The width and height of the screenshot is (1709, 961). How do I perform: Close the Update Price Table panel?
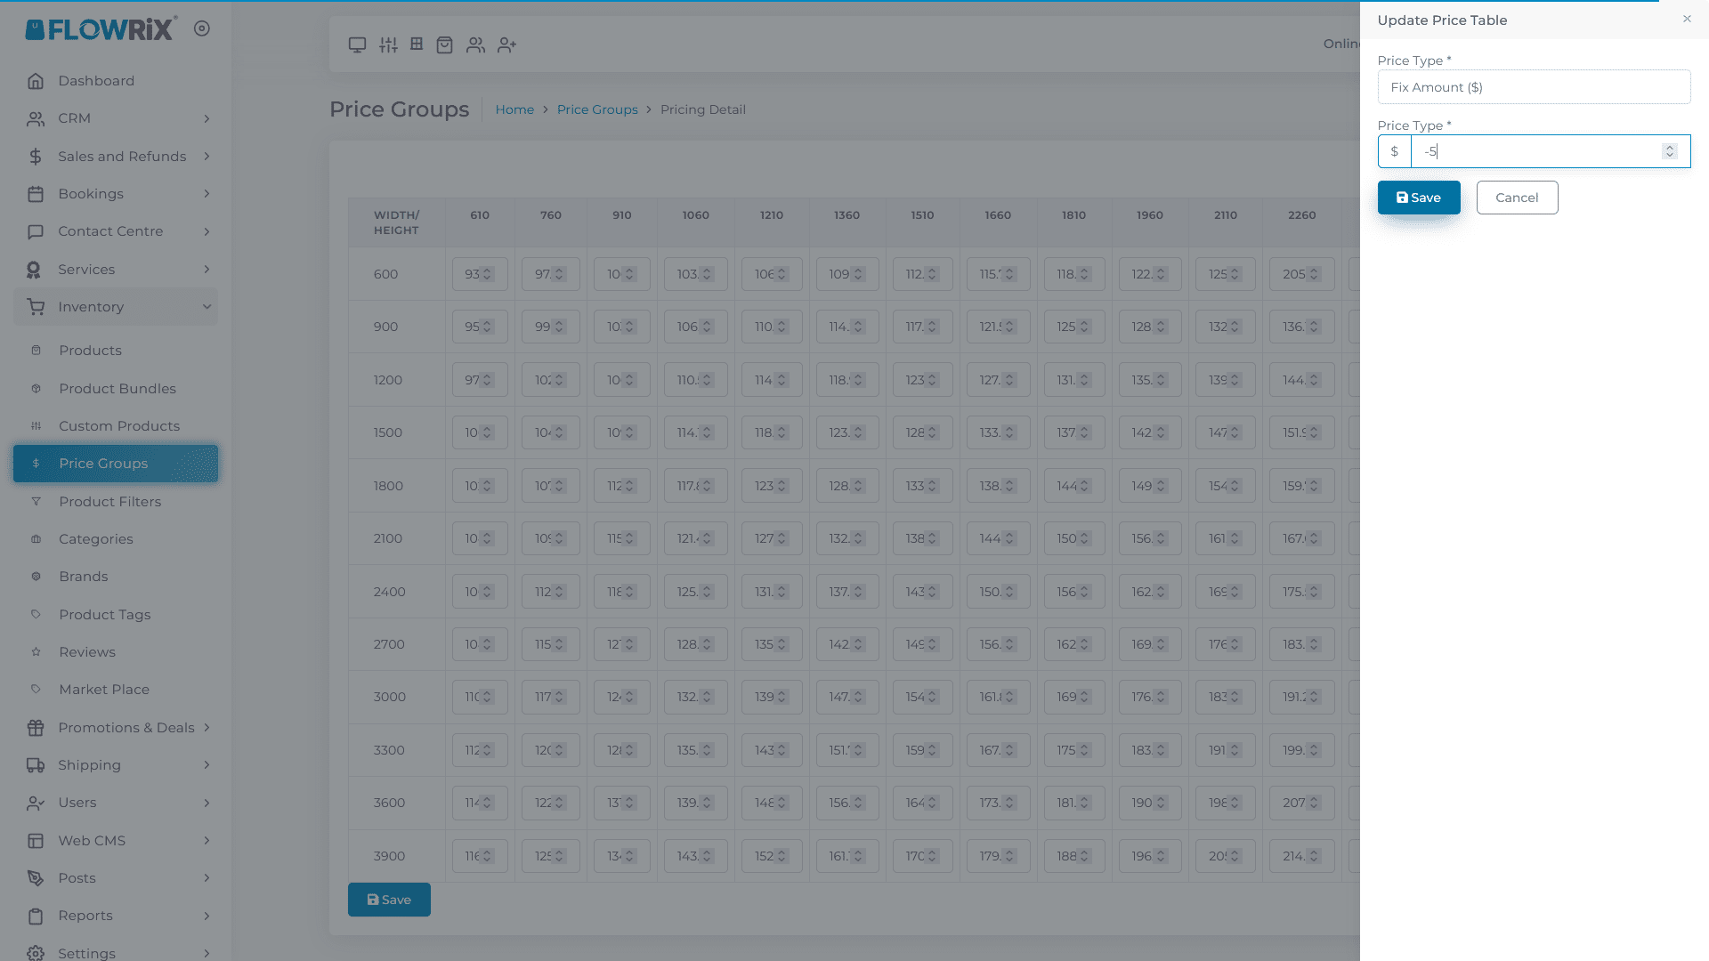point(1687,19)
